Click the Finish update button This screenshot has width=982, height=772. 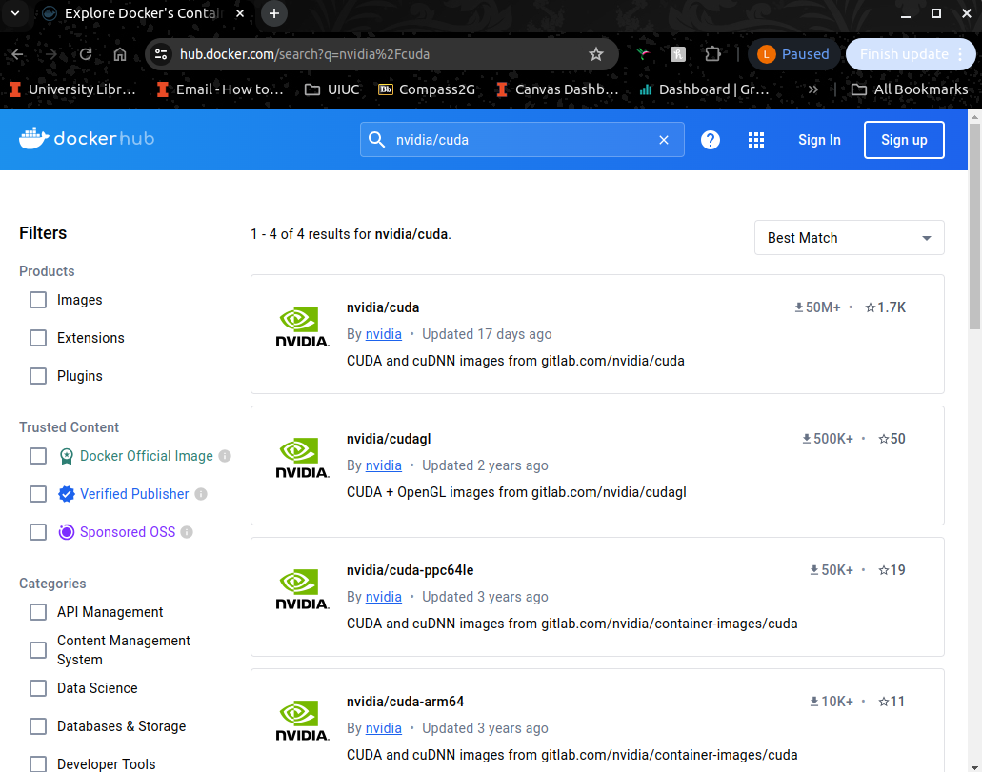910,54
